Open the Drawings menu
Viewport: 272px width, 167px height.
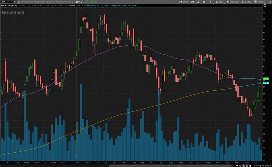(x=232, y=2)
